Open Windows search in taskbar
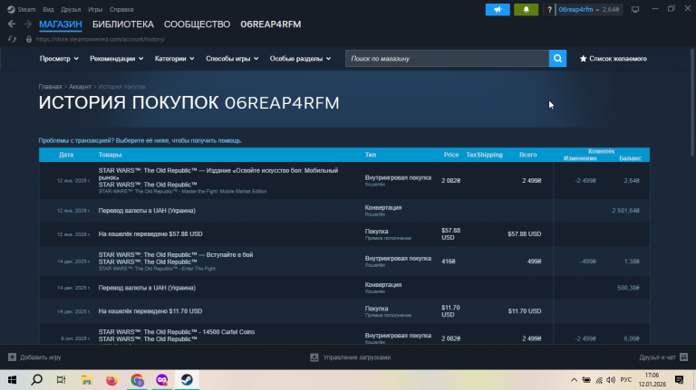The image size is (696, 390). [37, 380]
